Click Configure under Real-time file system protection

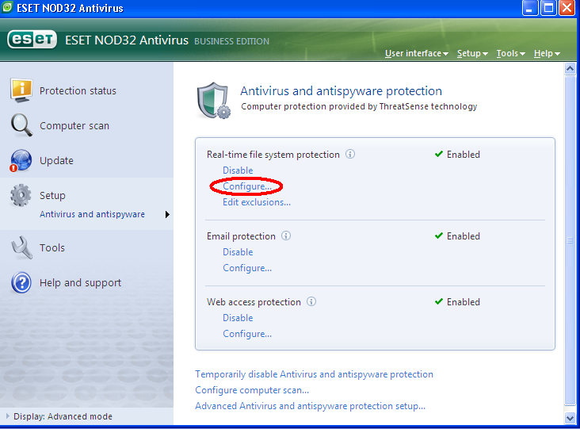(x=246, y=186)
